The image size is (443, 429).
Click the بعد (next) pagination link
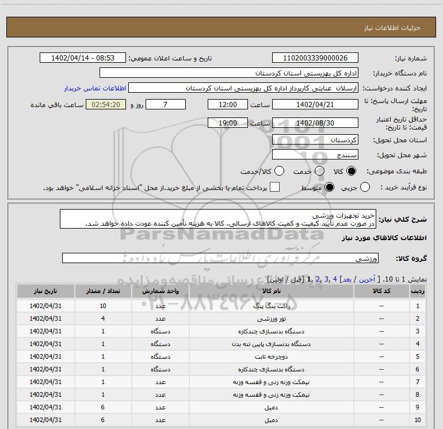click(347, 279)
